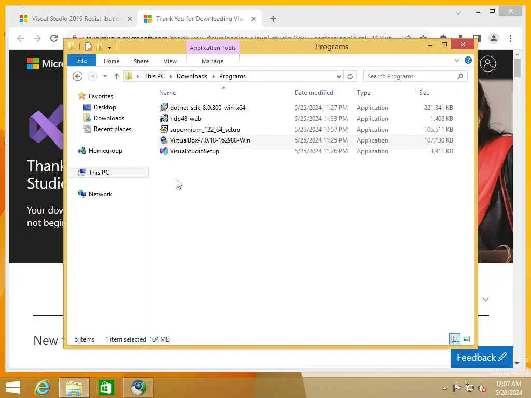Sort by Type column header
The width and height of the screenshot is (531, 398).
(364, 92)
